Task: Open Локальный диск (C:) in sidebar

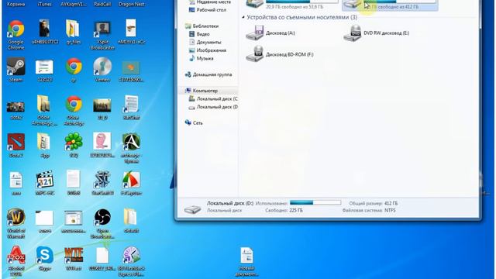Action: 213,98
